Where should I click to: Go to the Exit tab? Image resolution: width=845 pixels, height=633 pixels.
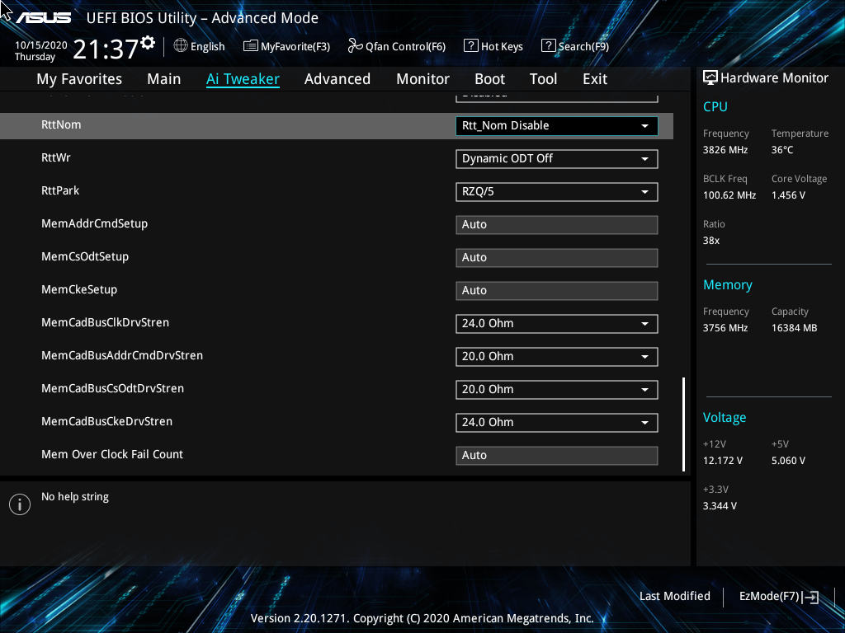pos(595,79)
